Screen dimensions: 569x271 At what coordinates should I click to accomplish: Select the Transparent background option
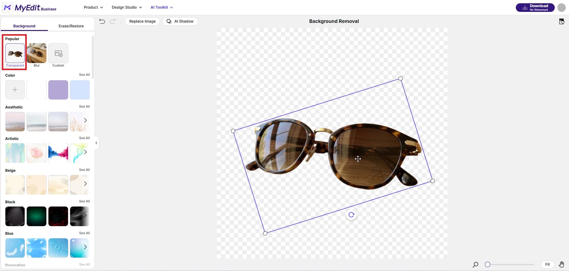(x=15, y=53)
